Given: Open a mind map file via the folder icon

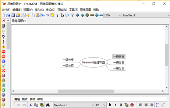Looking at the screenshot, I should pyautogui.click(x=8, y=15).
